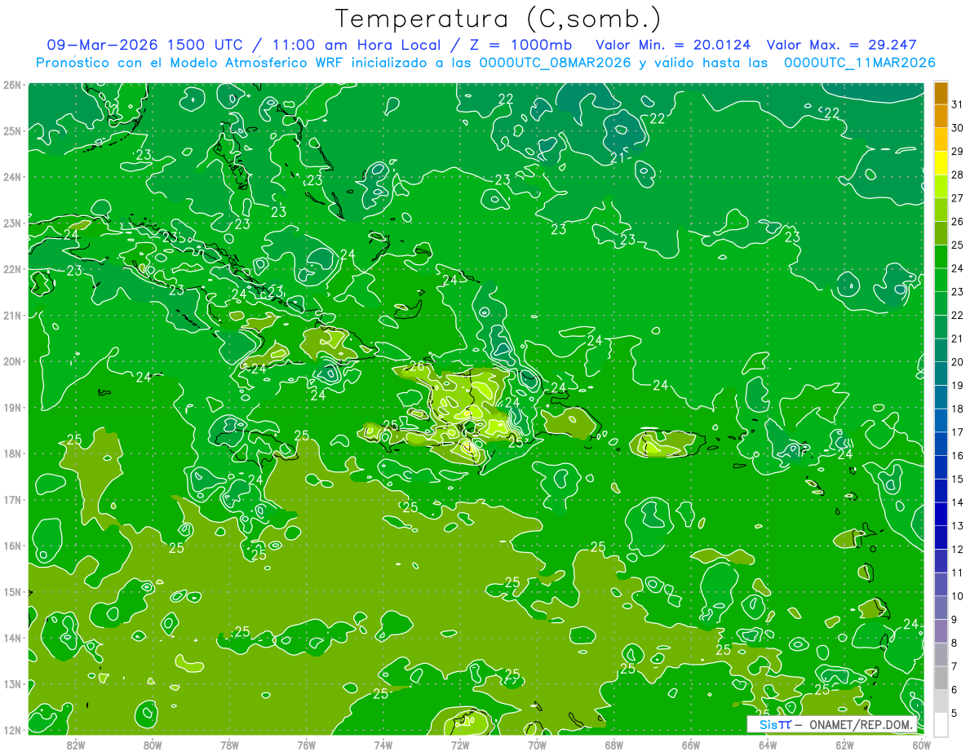Select the 'Valor Min. = 20.0124' value
The height and width of the screenshot is (756, 979).
[673, 45]
